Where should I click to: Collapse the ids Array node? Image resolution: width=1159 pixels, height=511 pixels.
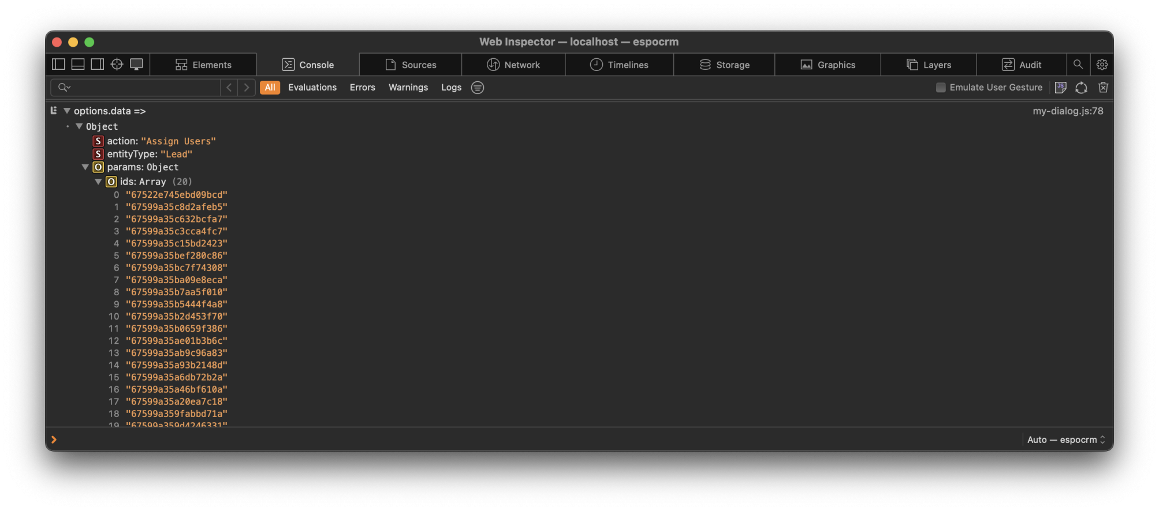(x=98, y=182)
